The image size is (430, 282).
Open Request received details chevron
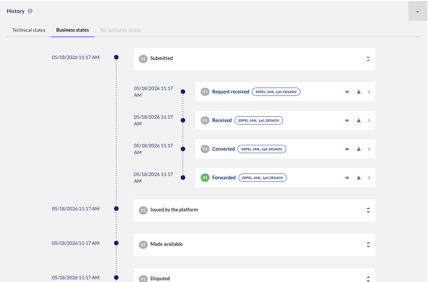(x=369, y=92)
